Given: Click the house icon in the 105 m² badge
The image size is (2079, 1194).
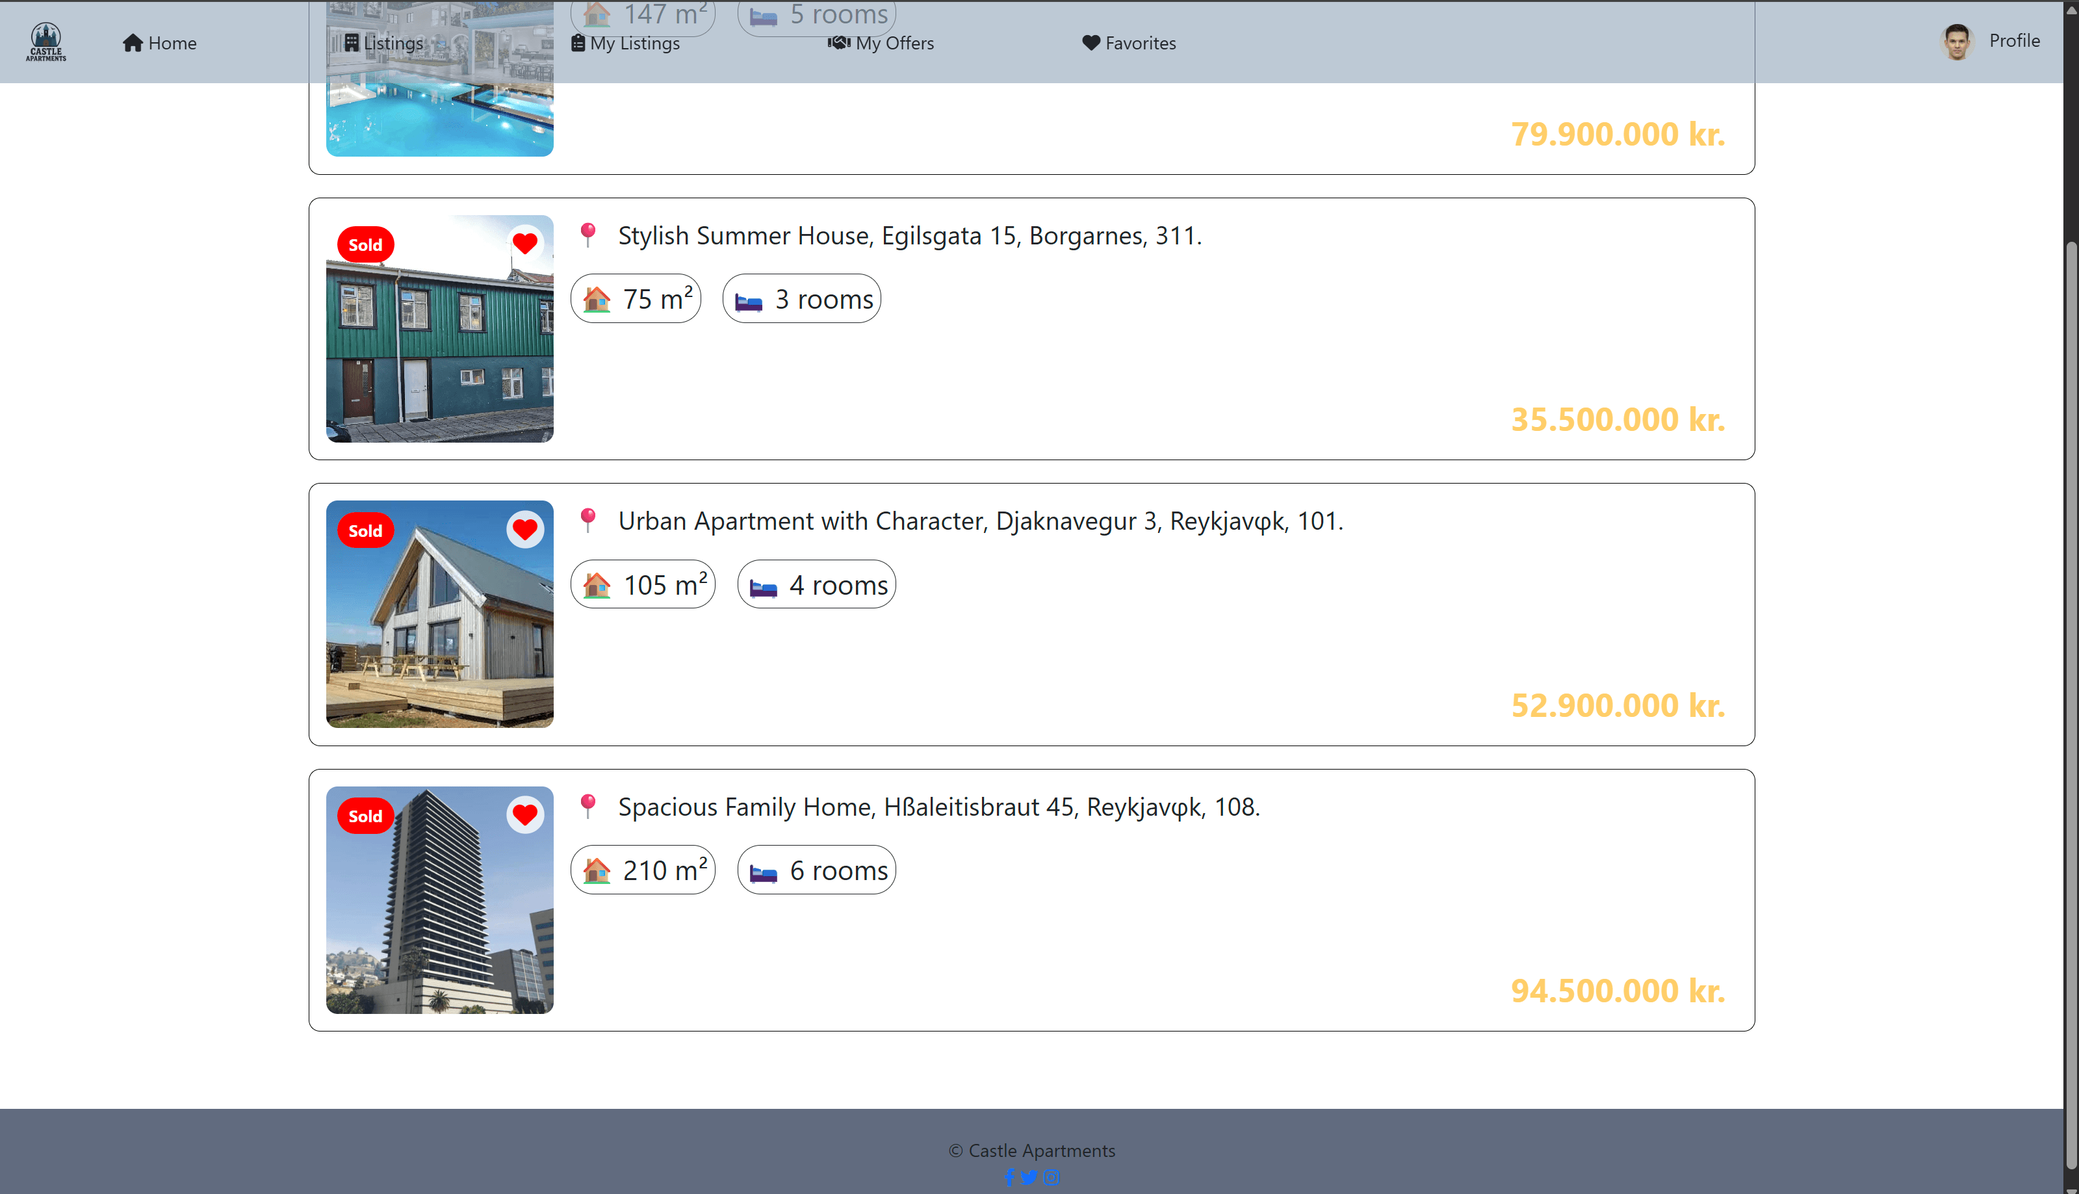Looking at the screenshot, I should point(597,586).
